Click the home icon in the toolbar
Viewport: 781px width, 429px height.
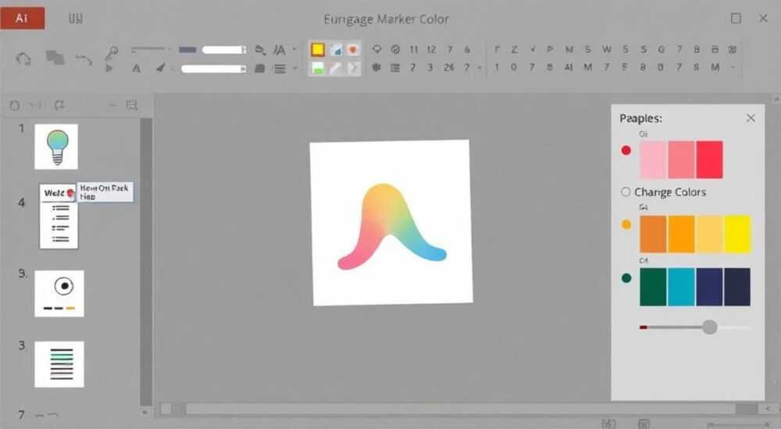tap(23, 58)
